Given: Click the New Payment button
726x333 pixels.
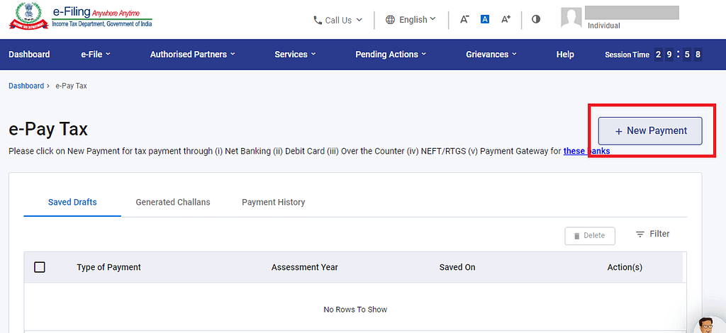Looking at the screenshot, I should click(650, 131).
